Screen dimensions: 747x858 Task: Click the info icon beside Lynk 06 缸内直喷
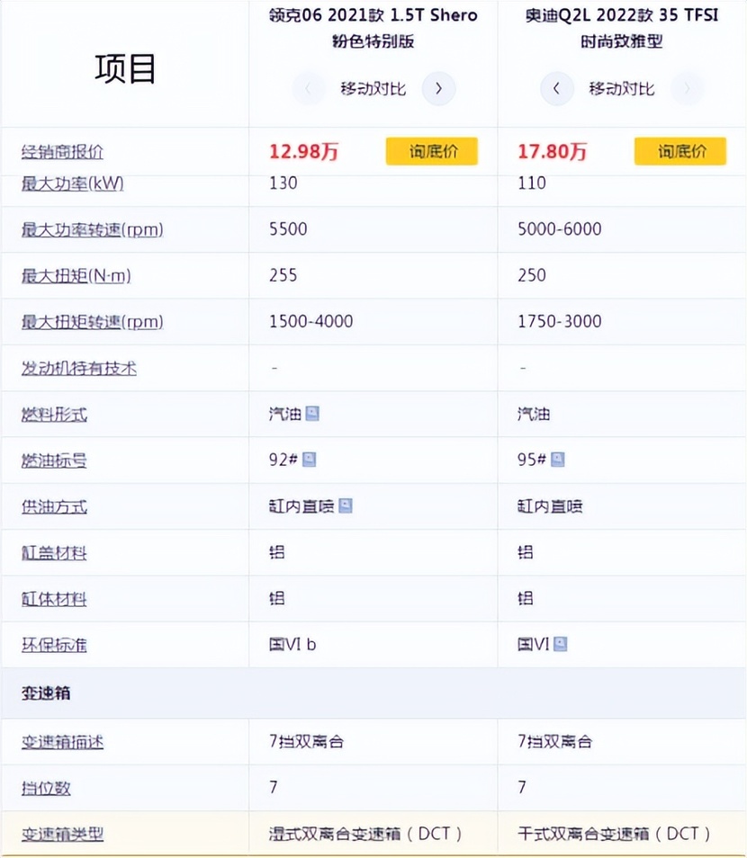tap(346, 505)
